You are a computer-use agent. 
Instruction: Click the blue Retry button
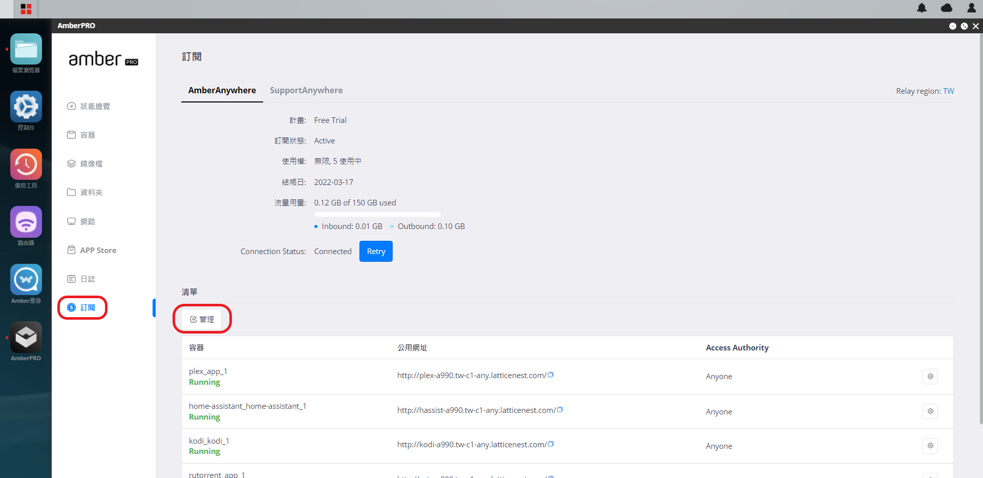[376, 252]
